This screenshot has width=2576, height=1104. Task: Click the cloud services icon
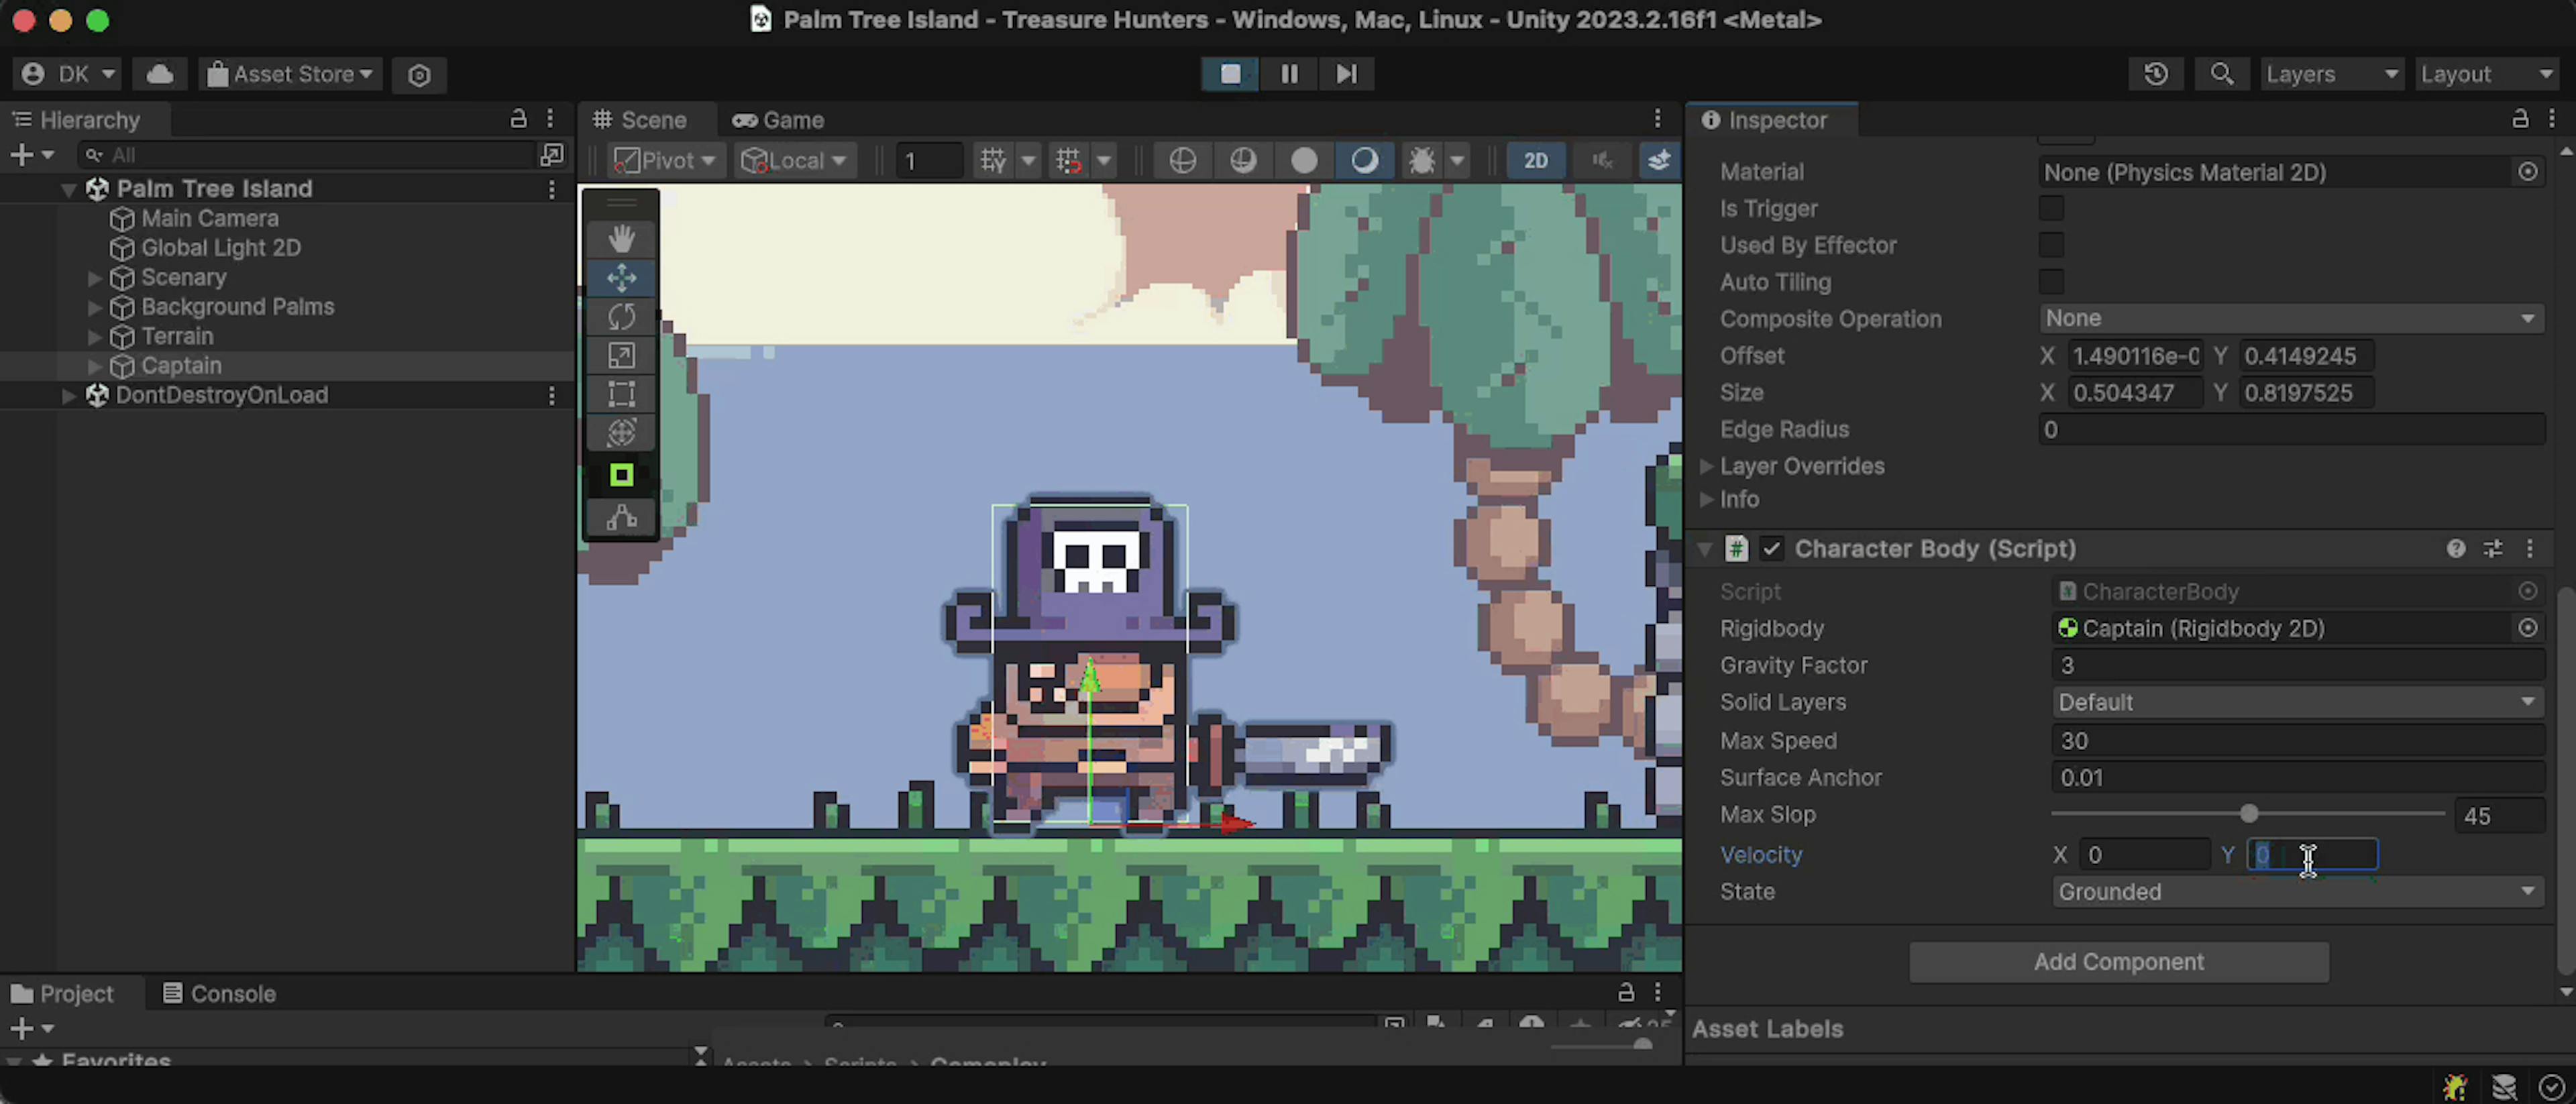click(160, 74)
